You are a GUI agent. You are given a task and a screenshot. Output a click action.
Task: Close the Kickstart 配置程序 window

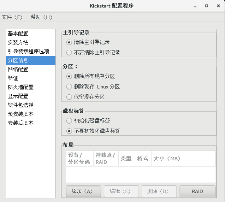(218, 6)
